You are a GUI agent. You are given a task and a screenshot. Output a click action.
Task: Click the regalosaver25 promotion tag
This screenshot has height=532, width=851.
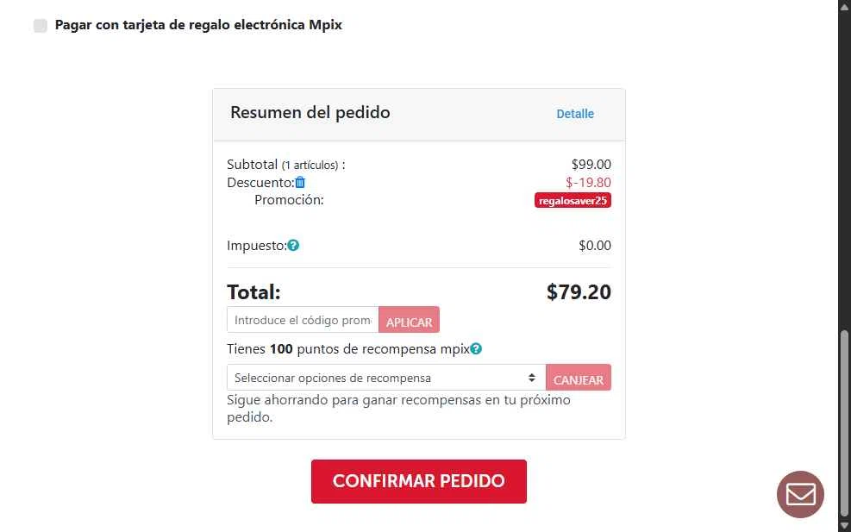[573, 201]
